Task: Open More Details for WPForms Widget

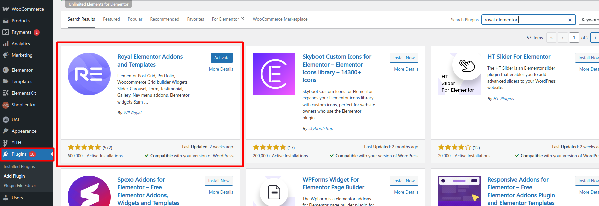Action: point(406,192)
